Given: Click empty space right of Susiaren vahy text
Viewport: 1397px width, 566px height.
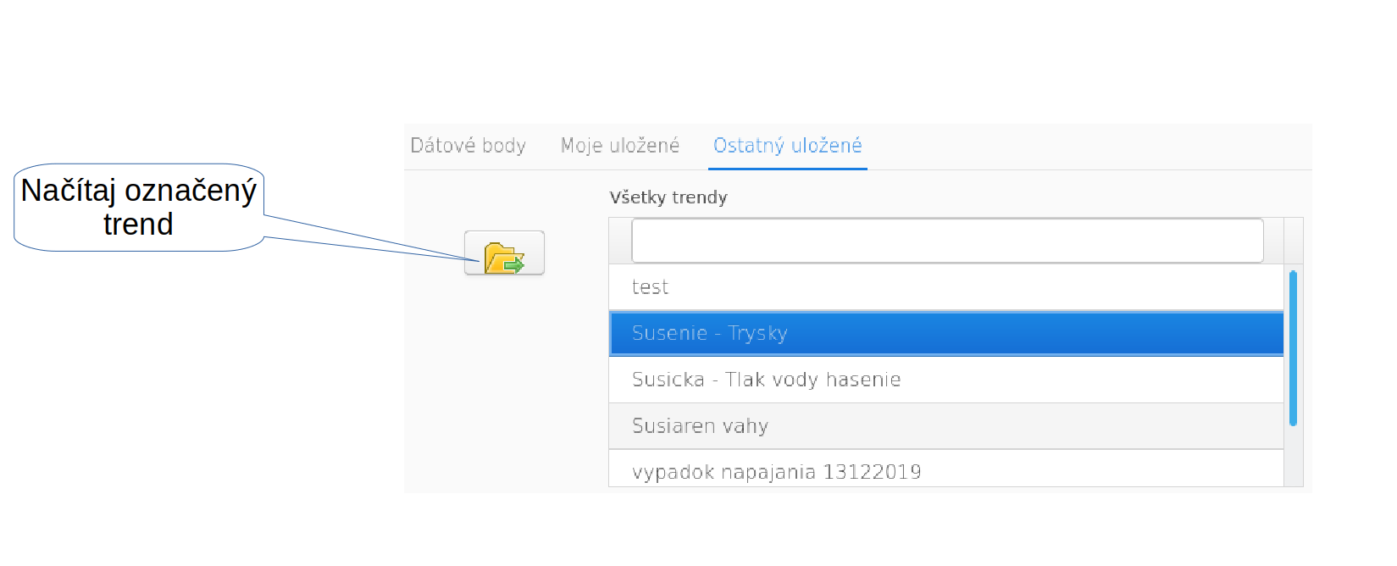Looking at the screenshot, I should coord(1017,425).
